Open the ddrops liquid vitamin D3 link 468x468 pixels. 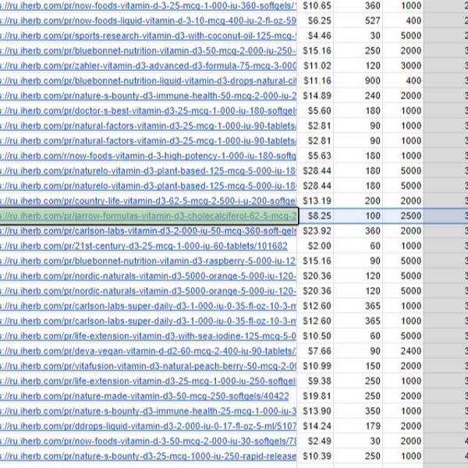(x=148, y=426)
